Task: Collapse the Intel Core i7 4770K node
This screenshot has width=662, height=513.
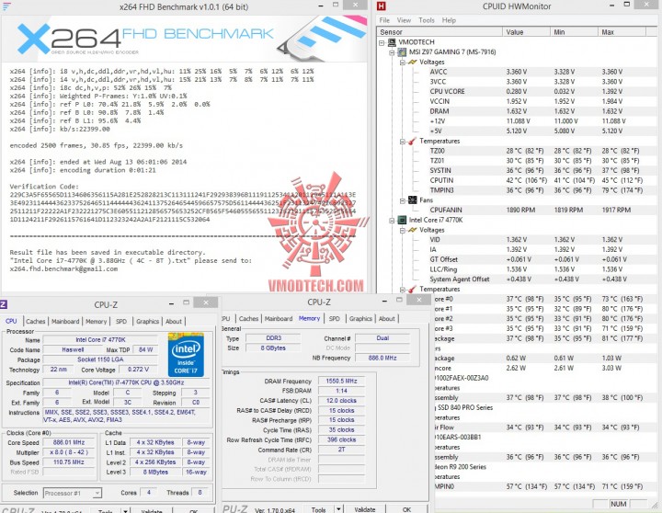Action: 392,221
